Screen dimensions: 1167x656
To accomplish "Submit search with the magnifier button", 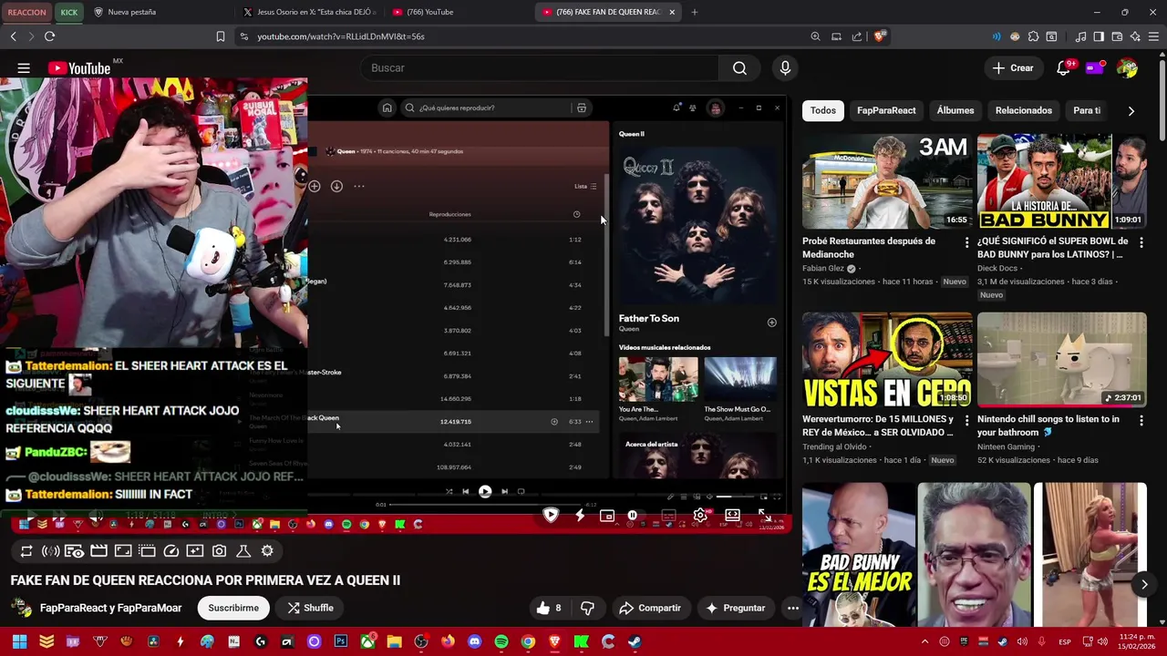I will [x=739, y=68].
